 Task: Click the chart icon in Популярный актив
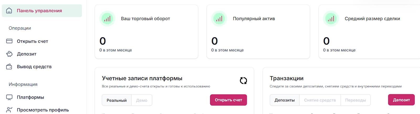tap(219, 19)
